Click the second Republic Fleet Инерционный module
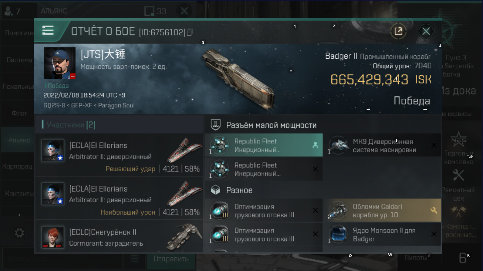This screenshot has width=483, height=271. (x=264, y=169)
